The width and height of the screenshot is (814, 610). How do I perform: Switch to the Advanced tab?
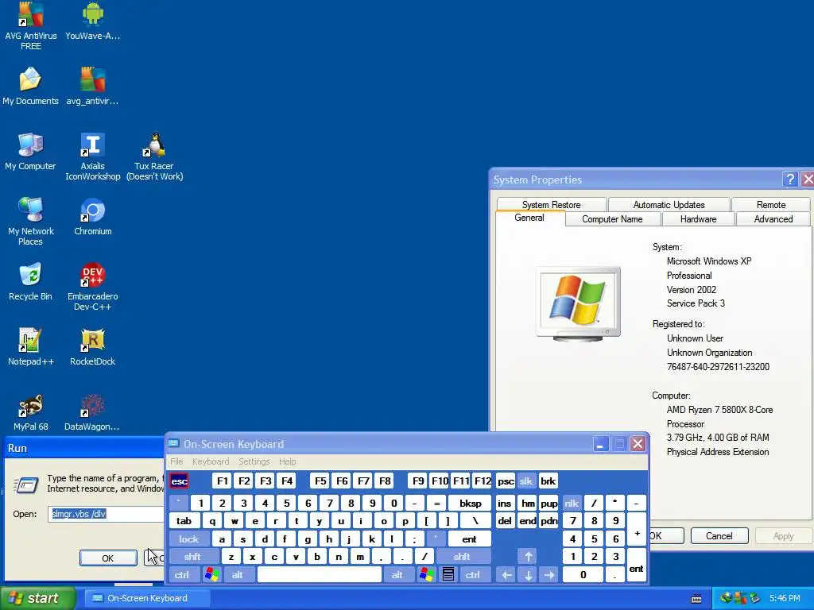[x=773, y=219]
